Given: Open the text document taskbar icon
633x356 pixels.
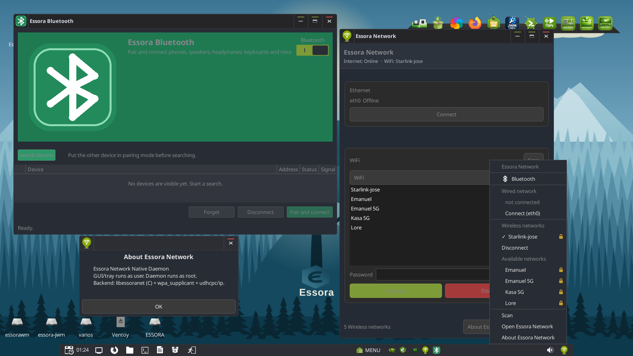Looking at the screenshot, I should (x=160, y=350).
